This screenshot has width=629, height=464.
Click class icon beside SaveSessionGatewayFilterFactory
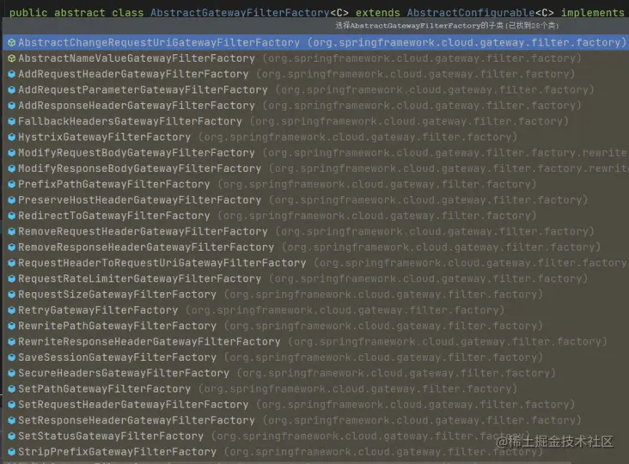(12, 357)
